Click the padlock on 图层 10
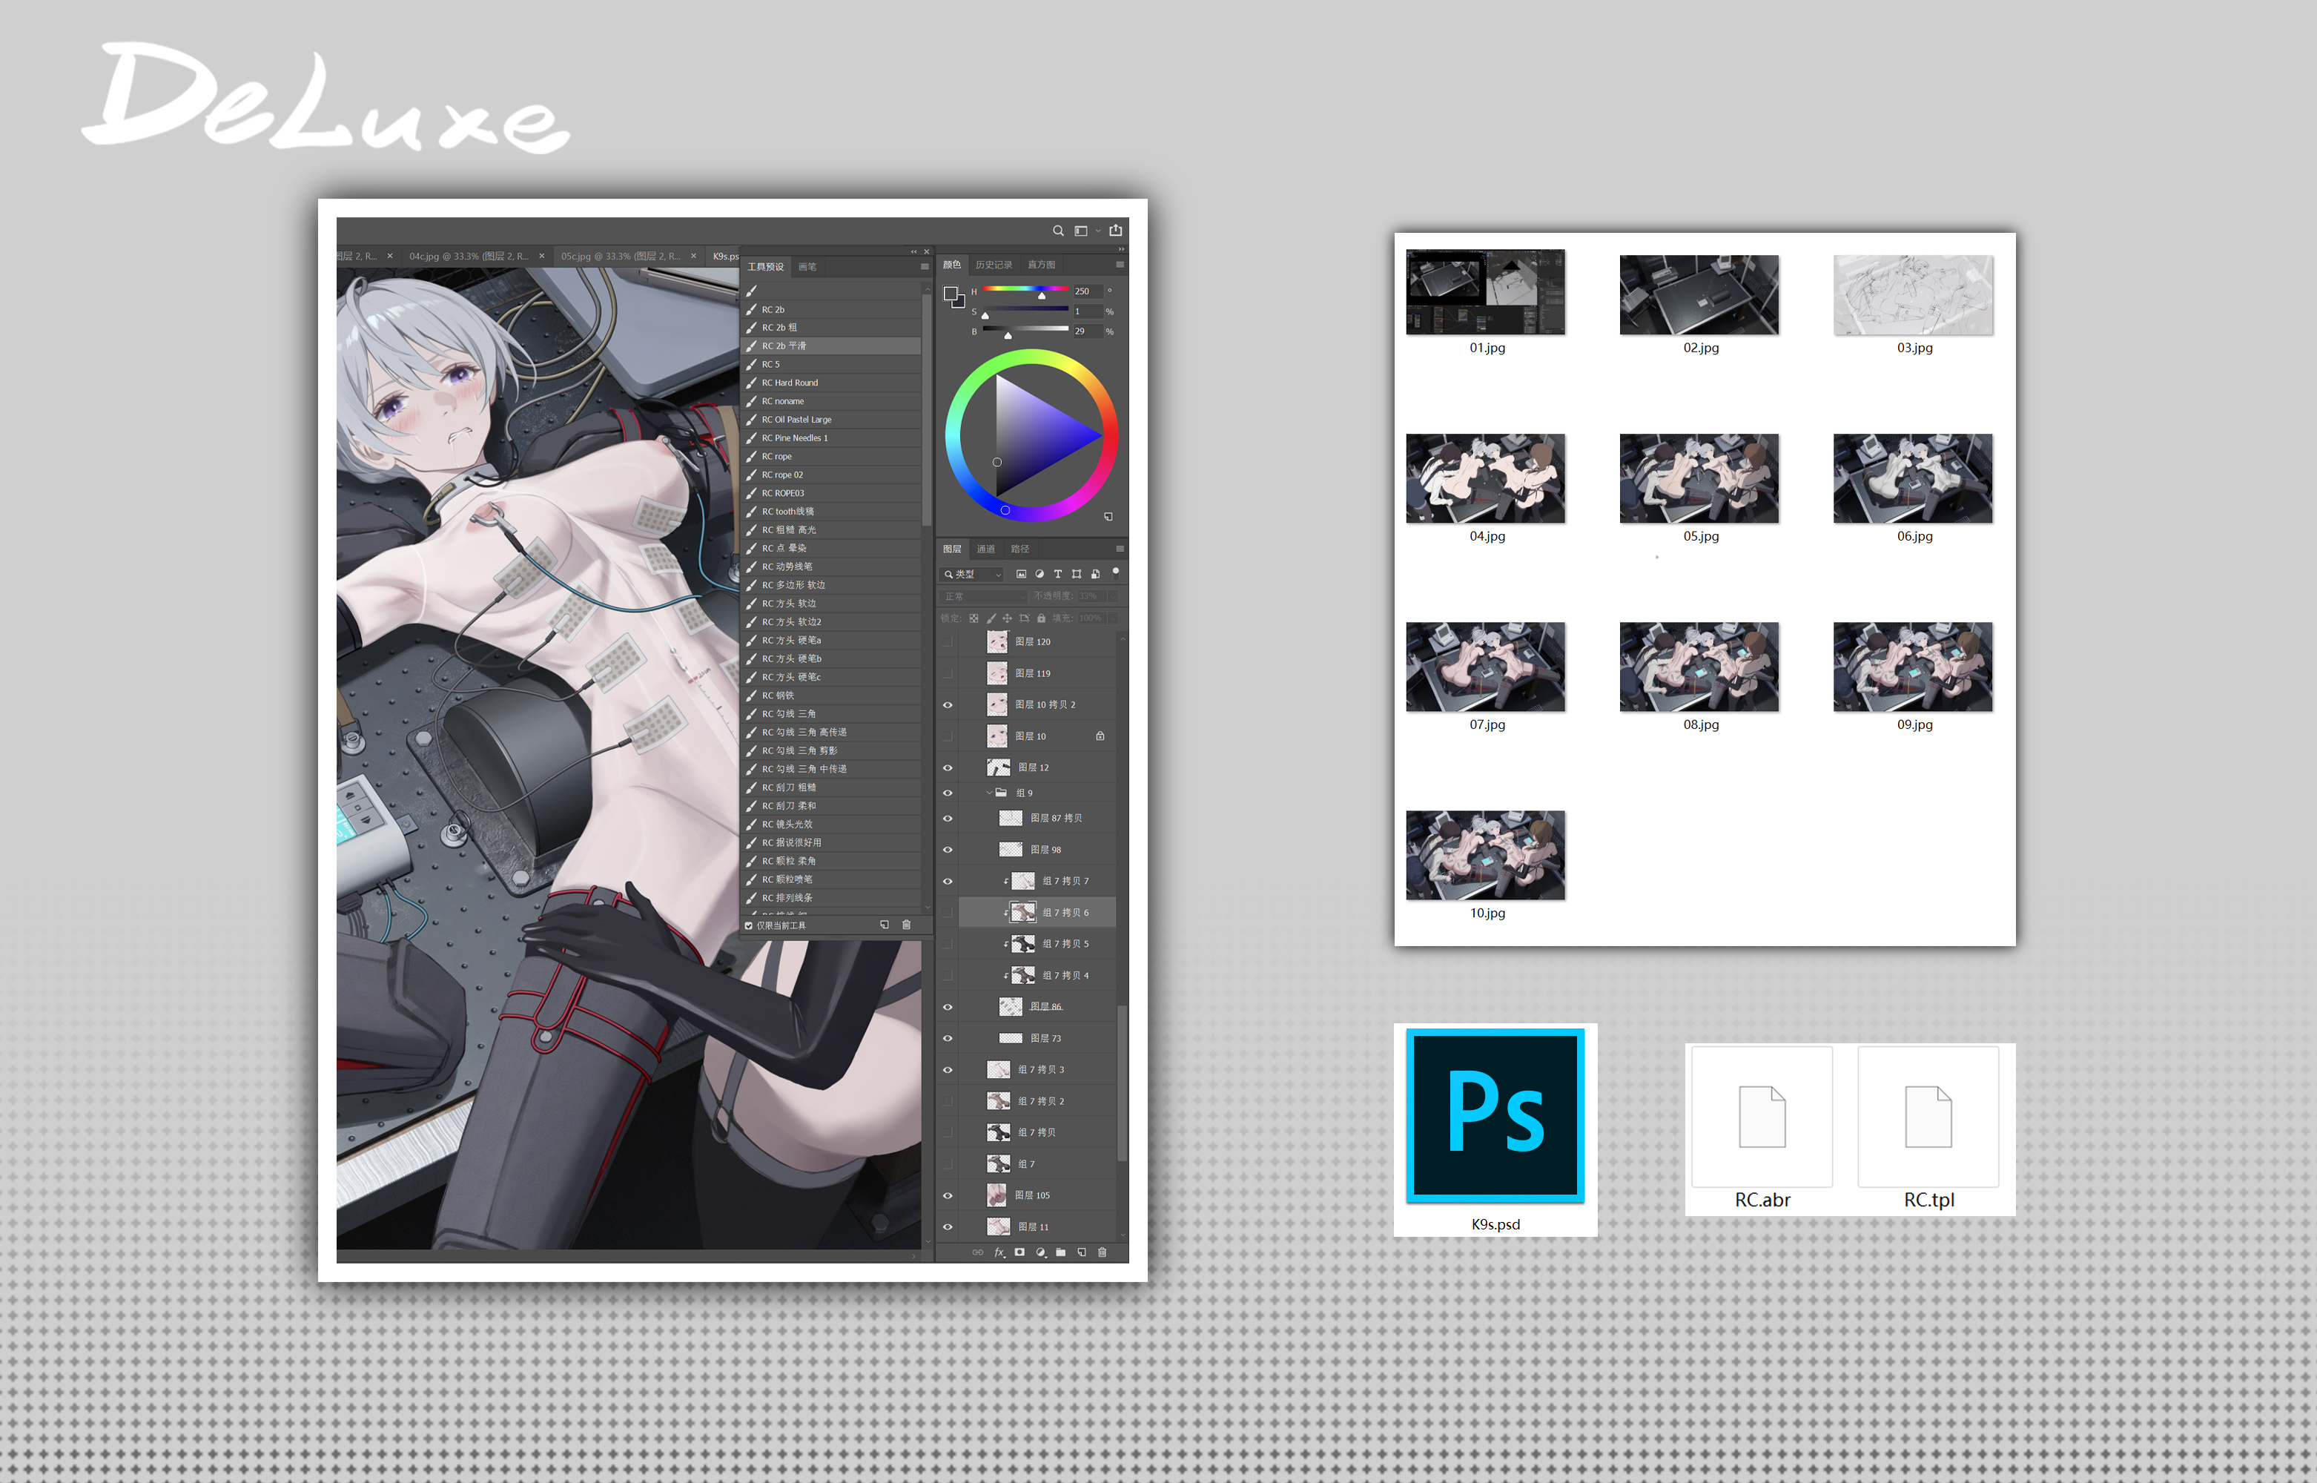The width and height of the screenshot is (2317, 1483). click(1100, 737)
